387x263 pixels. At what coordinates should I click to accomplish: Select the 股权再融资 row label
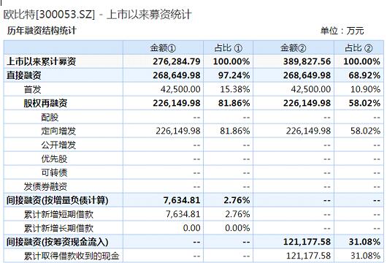coord(45,103)
